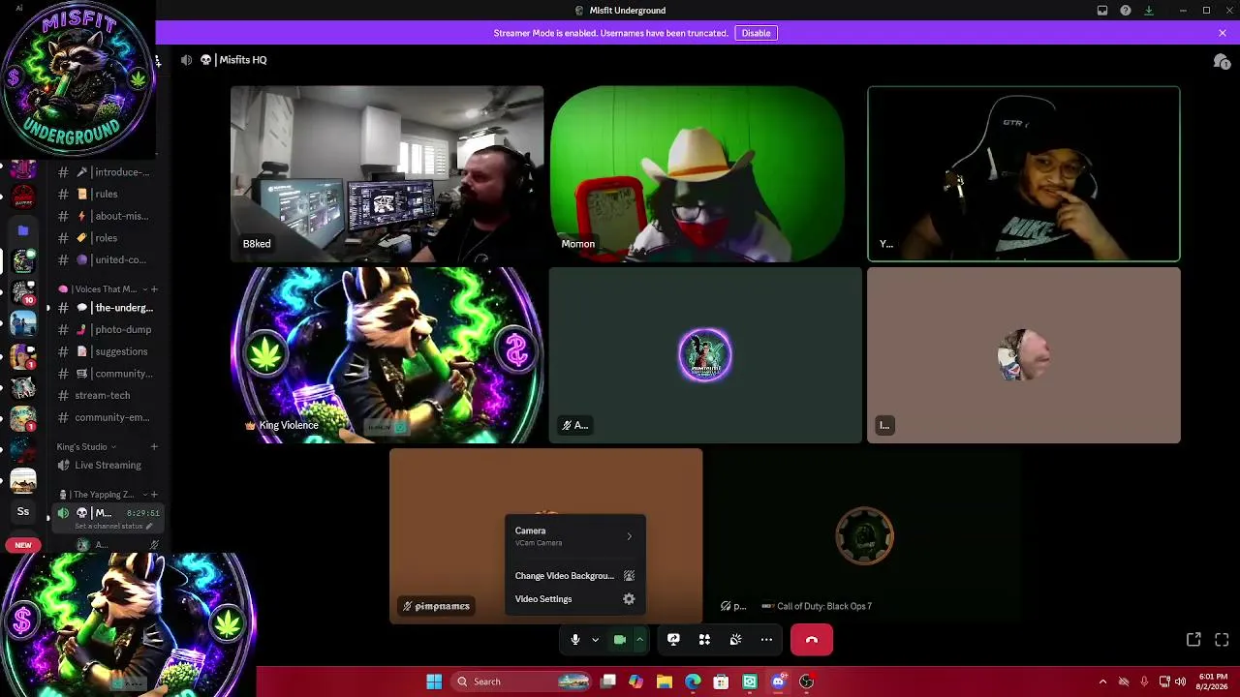Toggle microphone mute in call controls
This screenshot has height=697, width=1240.
tap(575, 640)
